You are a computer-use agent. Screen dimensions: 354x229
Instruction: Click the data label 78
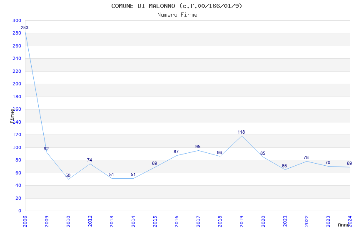[x=306, y=157]
